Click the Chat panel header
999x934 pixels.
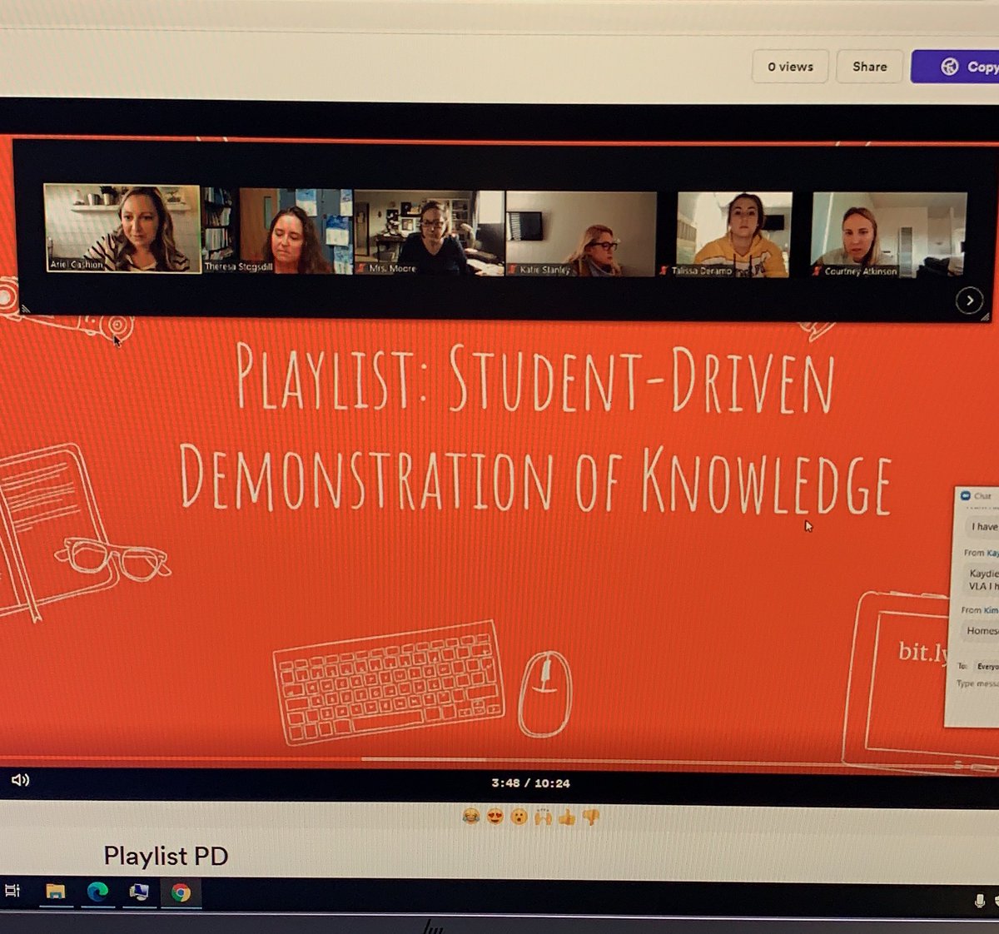coord(976,495)
